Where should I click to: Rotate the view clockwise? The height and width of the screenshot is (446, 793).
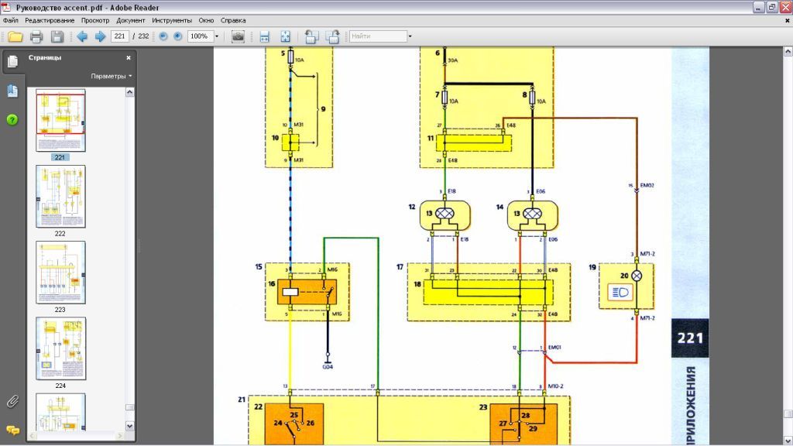coord(332,36)
